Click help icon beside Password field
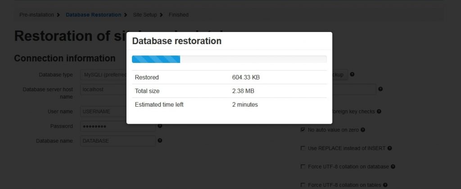The image size is (461, 189). tap(160, 126)
